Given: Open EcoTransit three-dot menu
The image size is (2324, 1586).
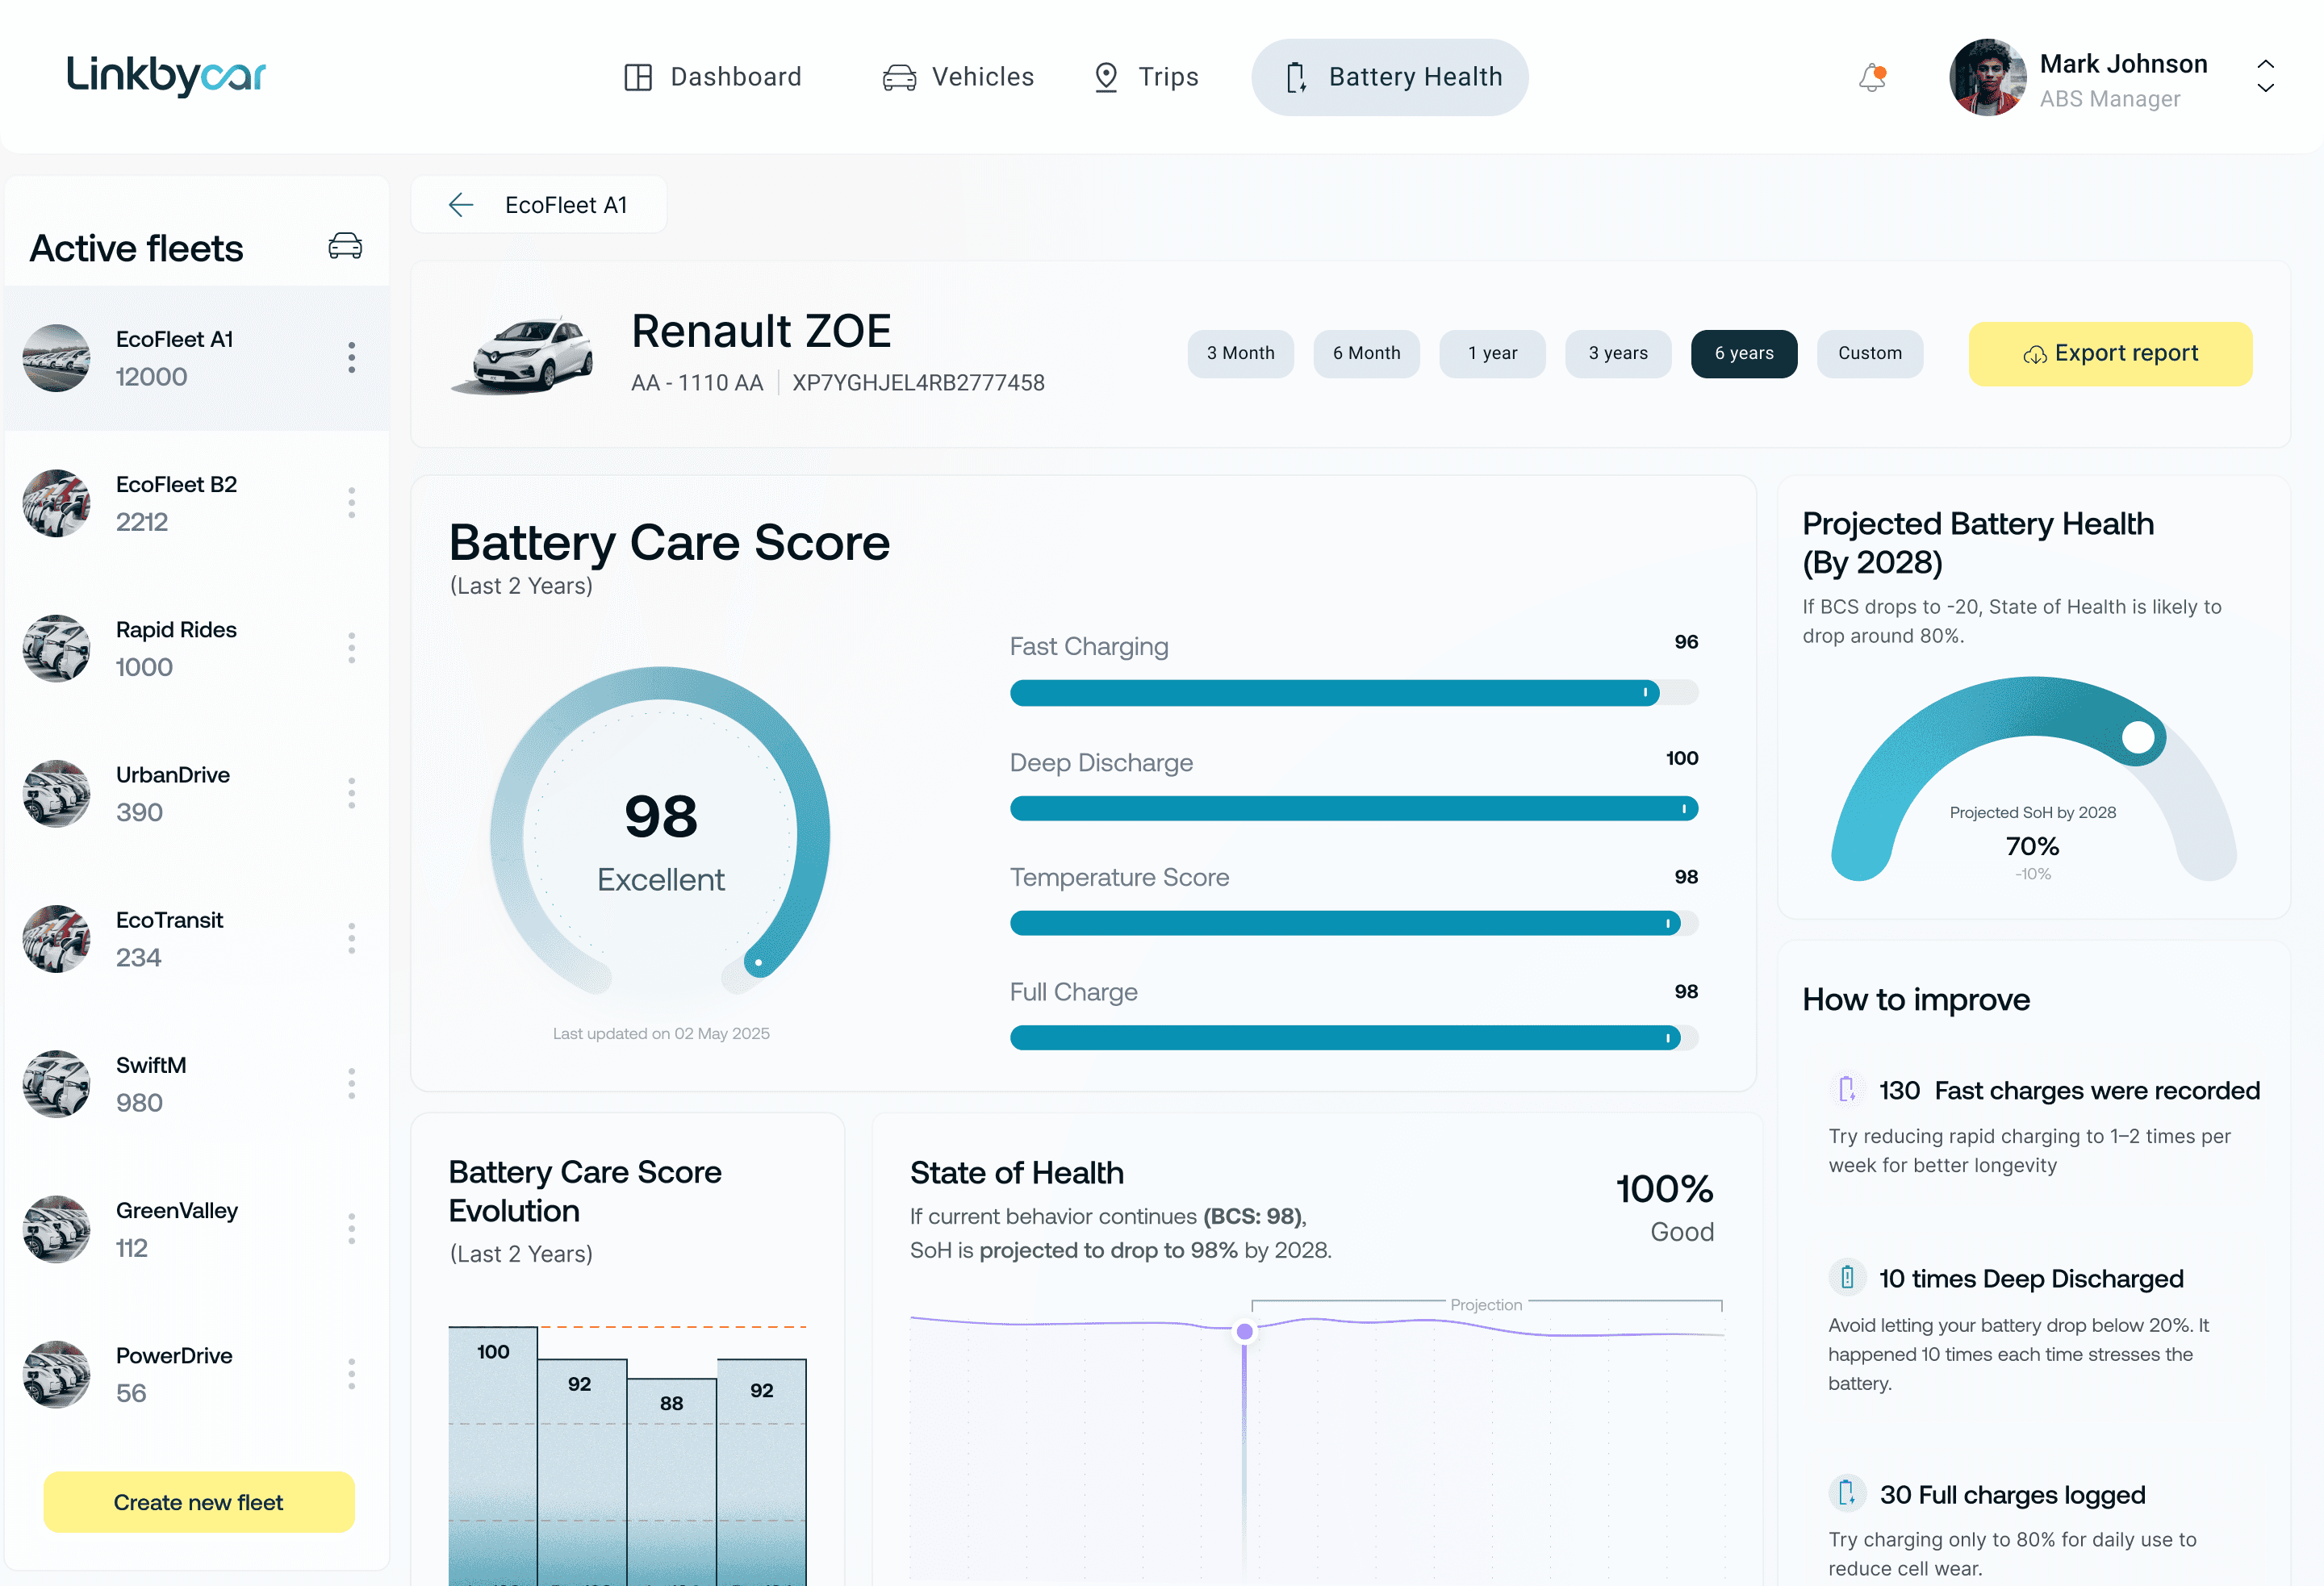Looking at the screenshot, I should click(352, 938).
